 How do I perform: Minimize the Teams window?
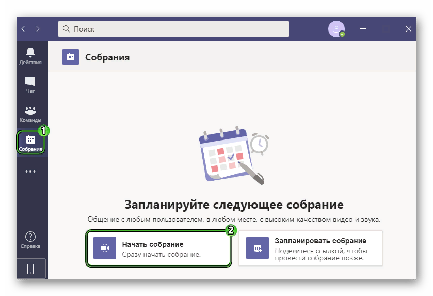point(363,29)
